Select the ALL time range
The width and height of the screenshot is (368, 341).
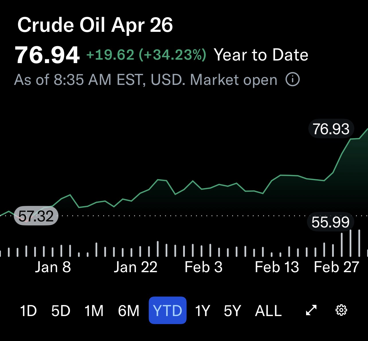[x=268, y=311]
